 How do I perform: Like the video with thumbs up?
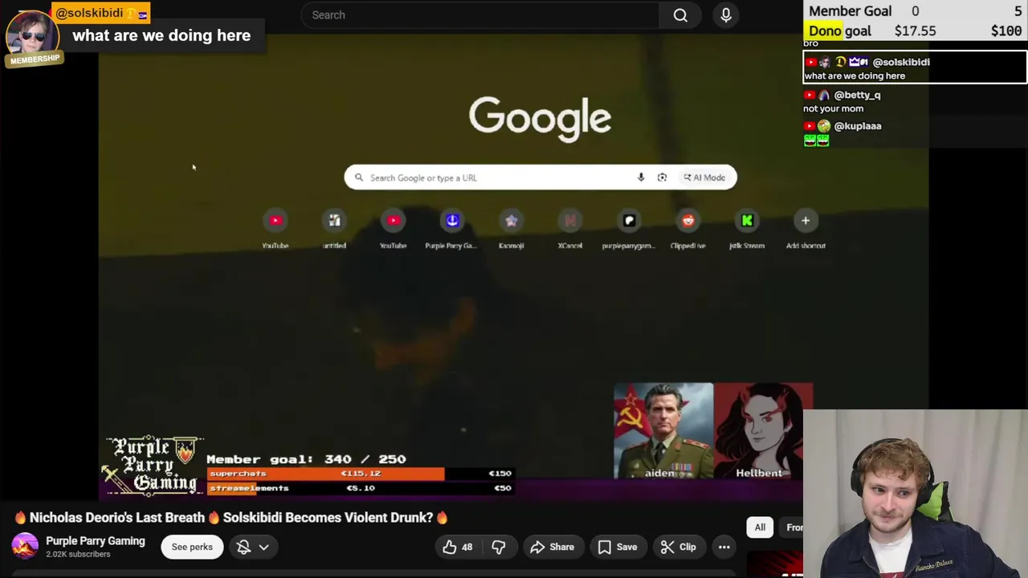[458, 547]
